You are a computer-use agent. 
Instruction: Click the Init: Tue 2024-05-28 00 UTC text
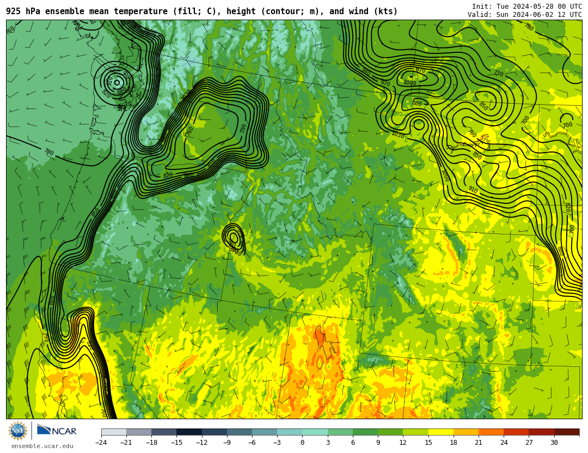pos(527,7)
